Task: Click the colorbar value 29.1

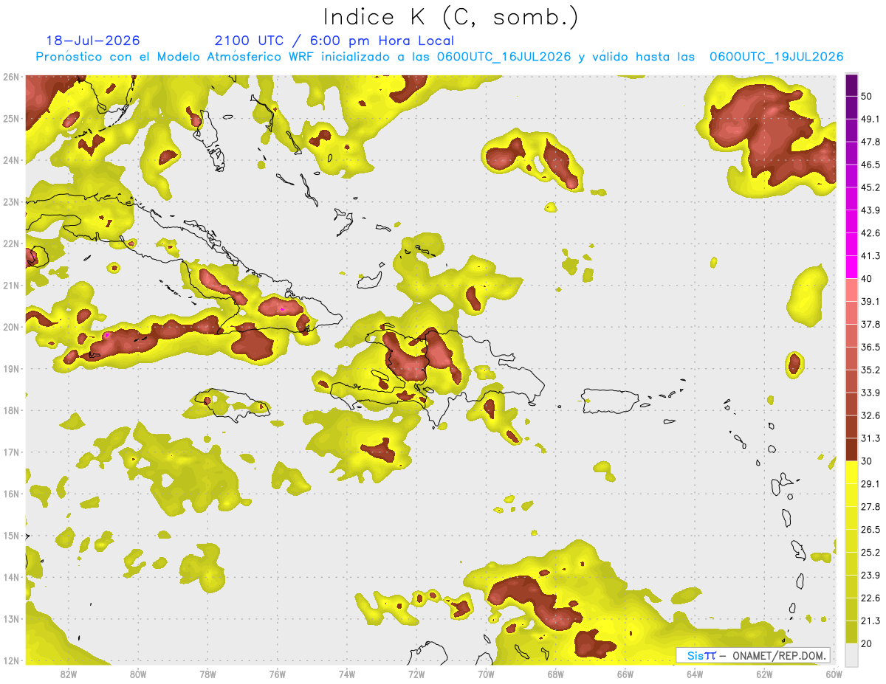Action: click(870, 483)
